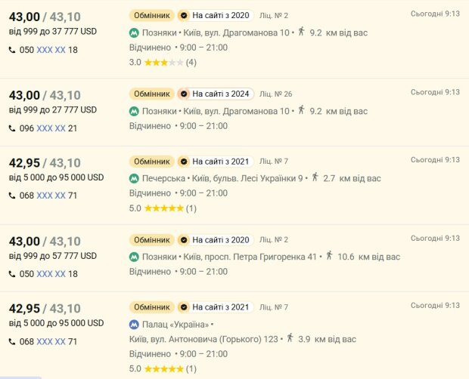Click walking-person icon beside 10.6 км distance
Screen dimensions: 469x379
(x=329, y=255)
